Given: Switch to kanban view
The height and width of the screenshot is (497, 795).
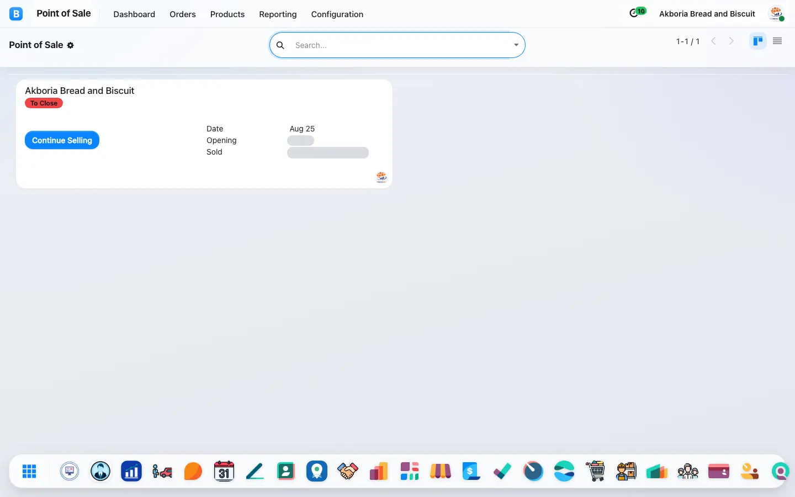Looking at the screenshot, I should 758,41.
